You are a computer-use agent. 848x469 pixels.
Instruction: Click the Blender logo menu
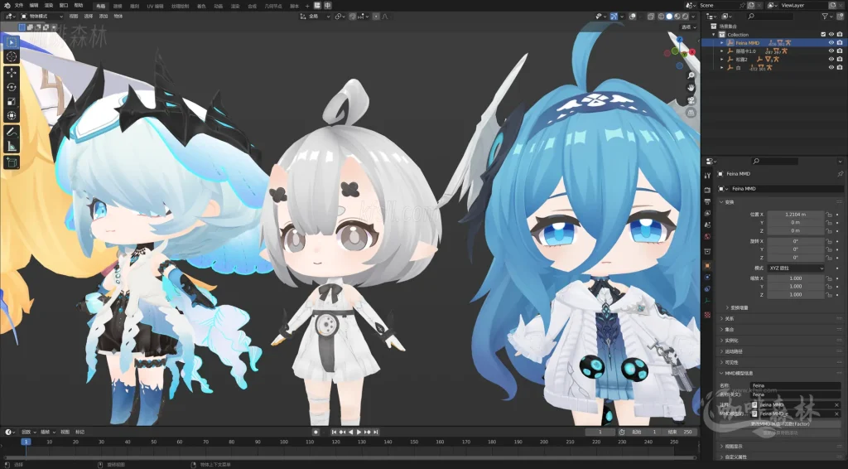7,6
